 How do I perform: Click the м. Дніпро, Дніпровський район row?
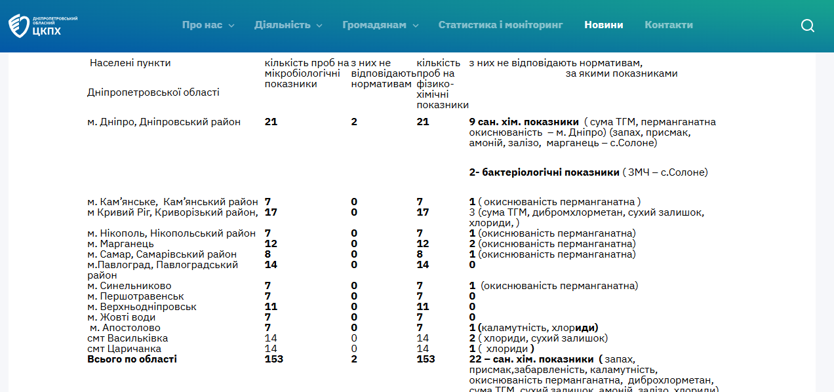(x=164, y=122)
